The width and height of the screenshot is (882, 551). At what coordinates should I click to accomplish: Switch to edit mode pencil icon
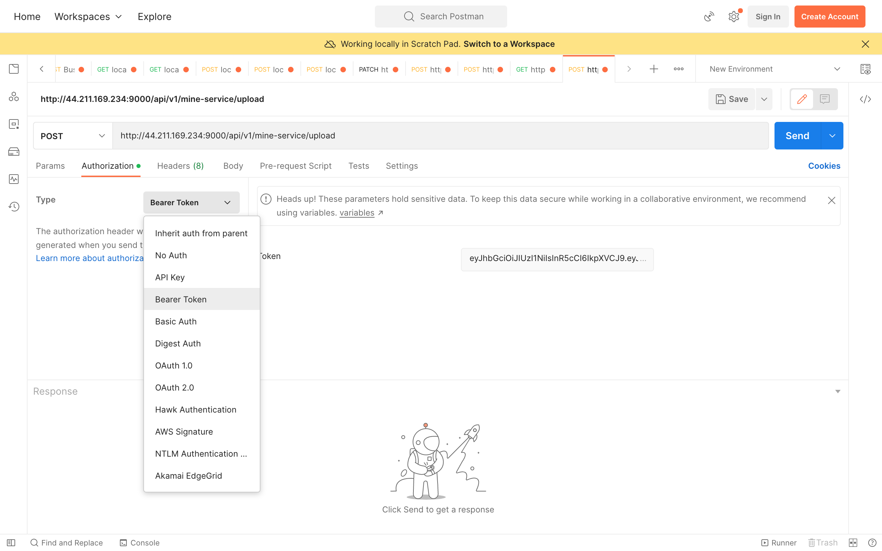(802, 99)
